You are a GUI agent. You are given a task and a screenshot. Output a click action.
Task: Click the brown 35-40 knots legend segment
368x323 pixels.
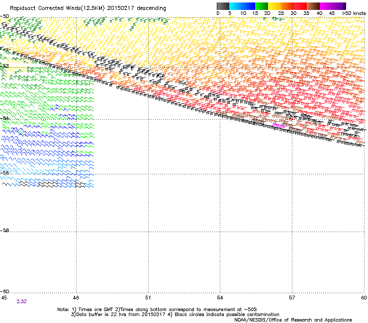click(x=313, y=6)
